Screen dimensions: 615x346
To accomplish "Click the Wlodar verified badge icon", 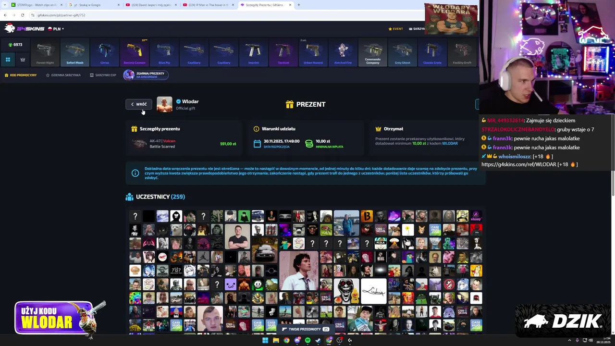I will 178,101.
